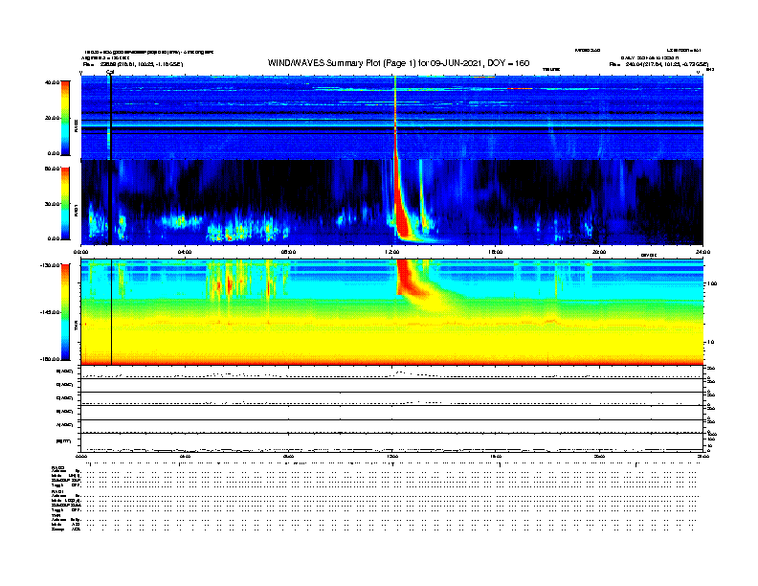The width and height of the screenshot is (758, 586).
Task: Click the -145.00 label on TNR scale
Action: [x=50, y=312]
